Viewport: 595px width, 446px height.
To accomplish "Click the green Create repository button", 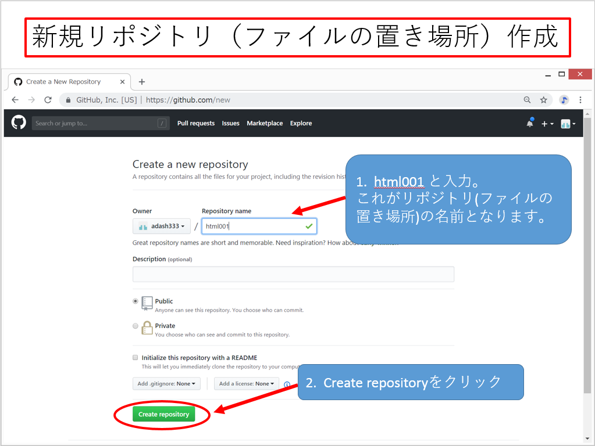I will (163, 414).
